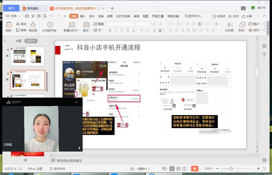Click the Clear Formatting eraser icon

pos(154,30)
